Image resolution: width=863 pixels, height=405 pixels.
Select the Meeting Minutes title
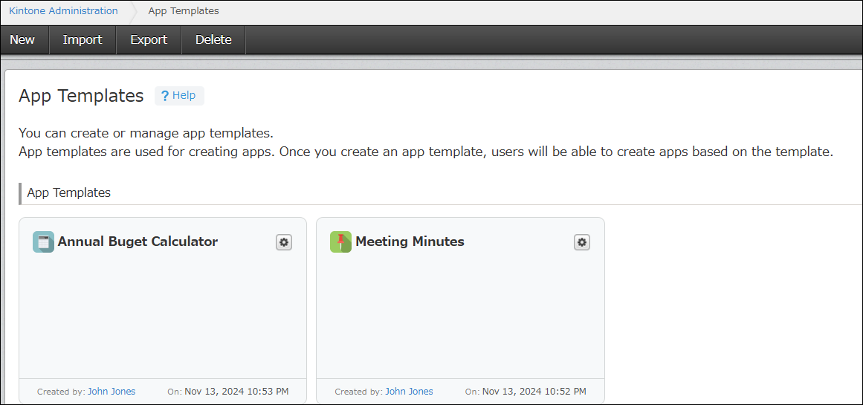pos(410,242)
